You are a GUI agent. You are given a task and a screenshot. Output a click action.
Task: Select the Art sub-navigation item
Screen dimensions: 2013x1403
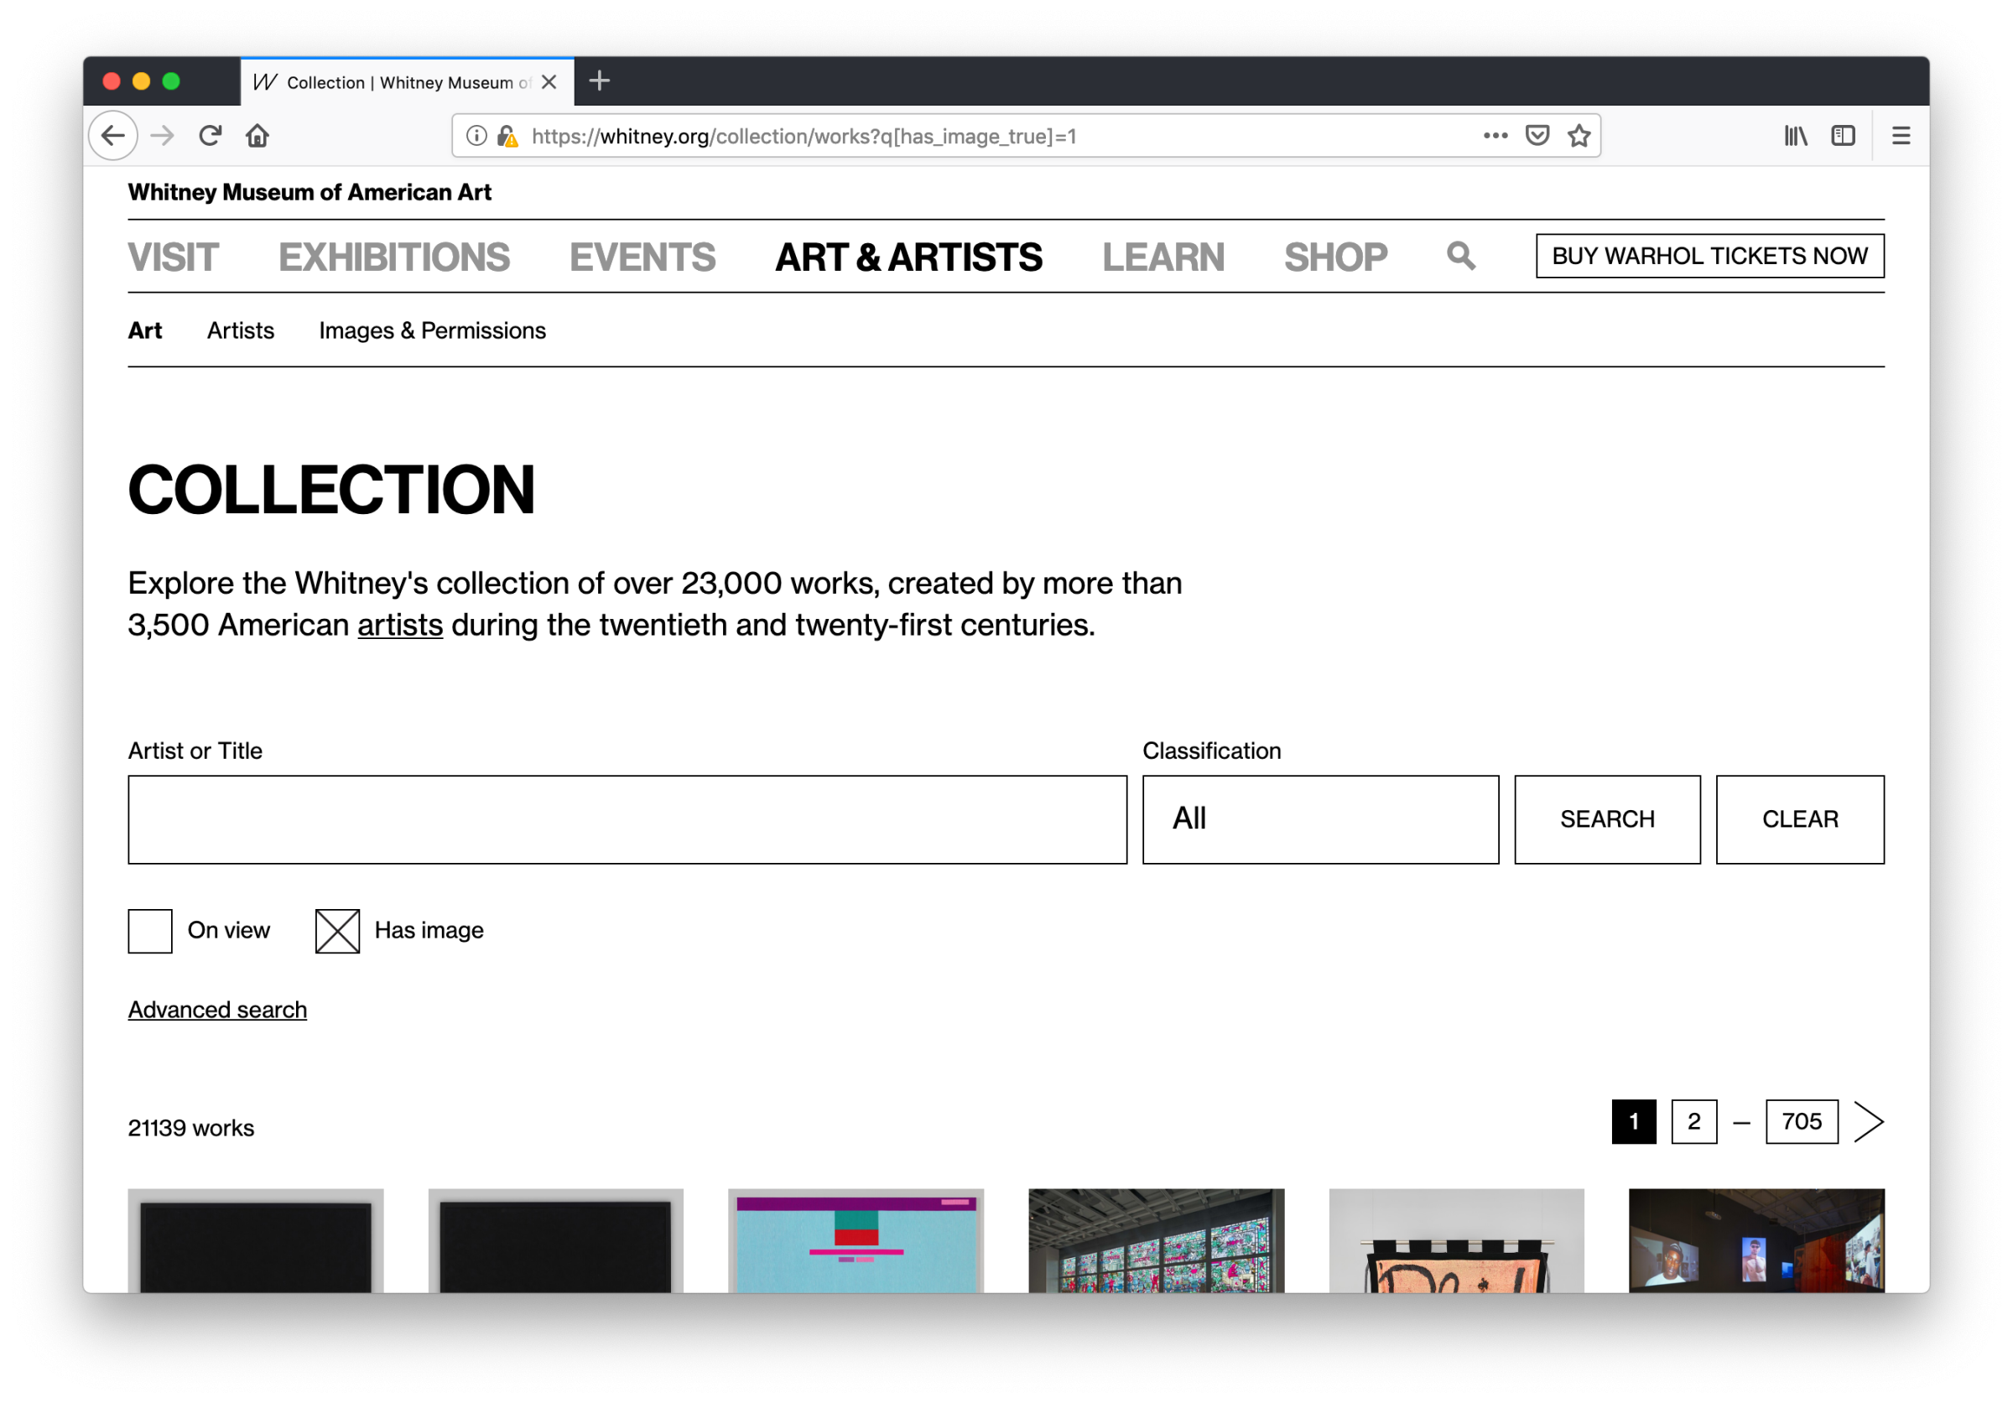click(144, 330)
